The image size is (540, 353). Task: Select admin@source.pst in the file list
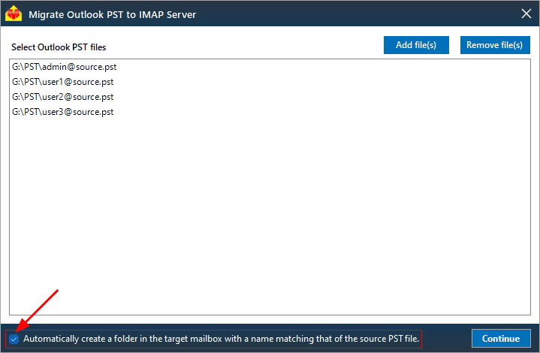(65, 67)
